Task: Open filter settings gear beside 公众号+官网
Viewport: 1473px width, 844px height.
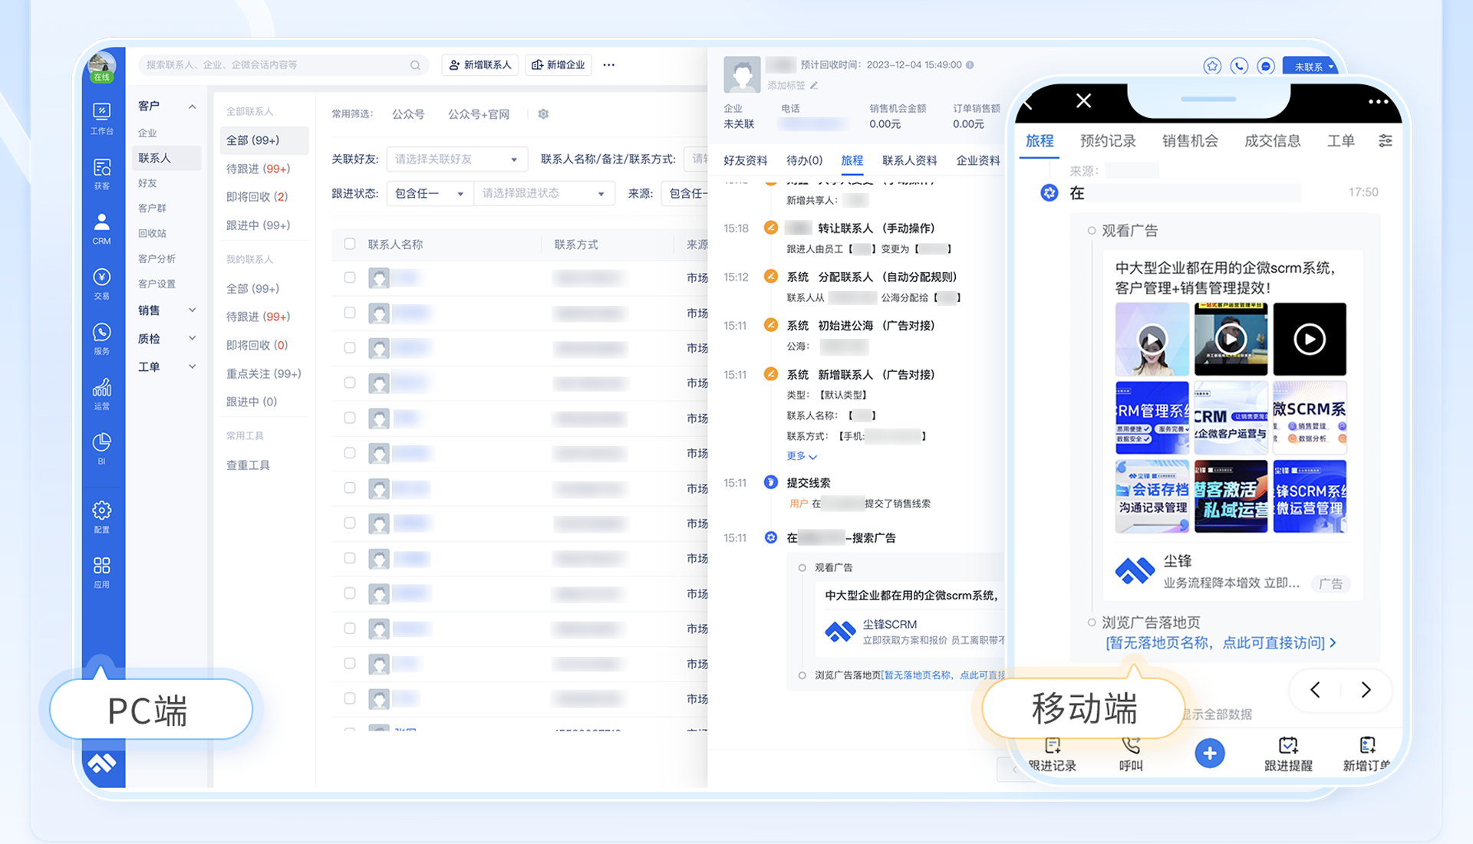Action: pyautogui.click(x=543, y=114)
